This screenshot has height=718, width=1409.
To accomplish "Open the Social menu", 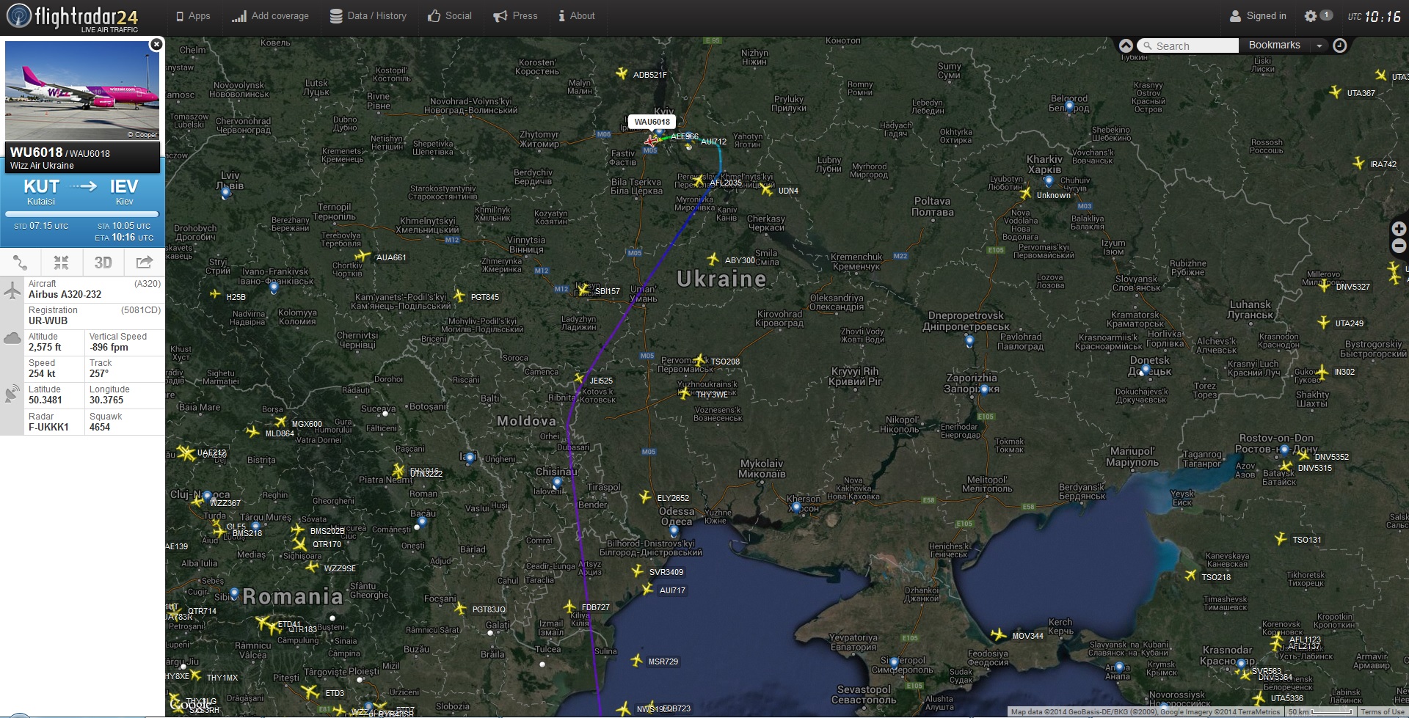I will (x=449, y=15).
